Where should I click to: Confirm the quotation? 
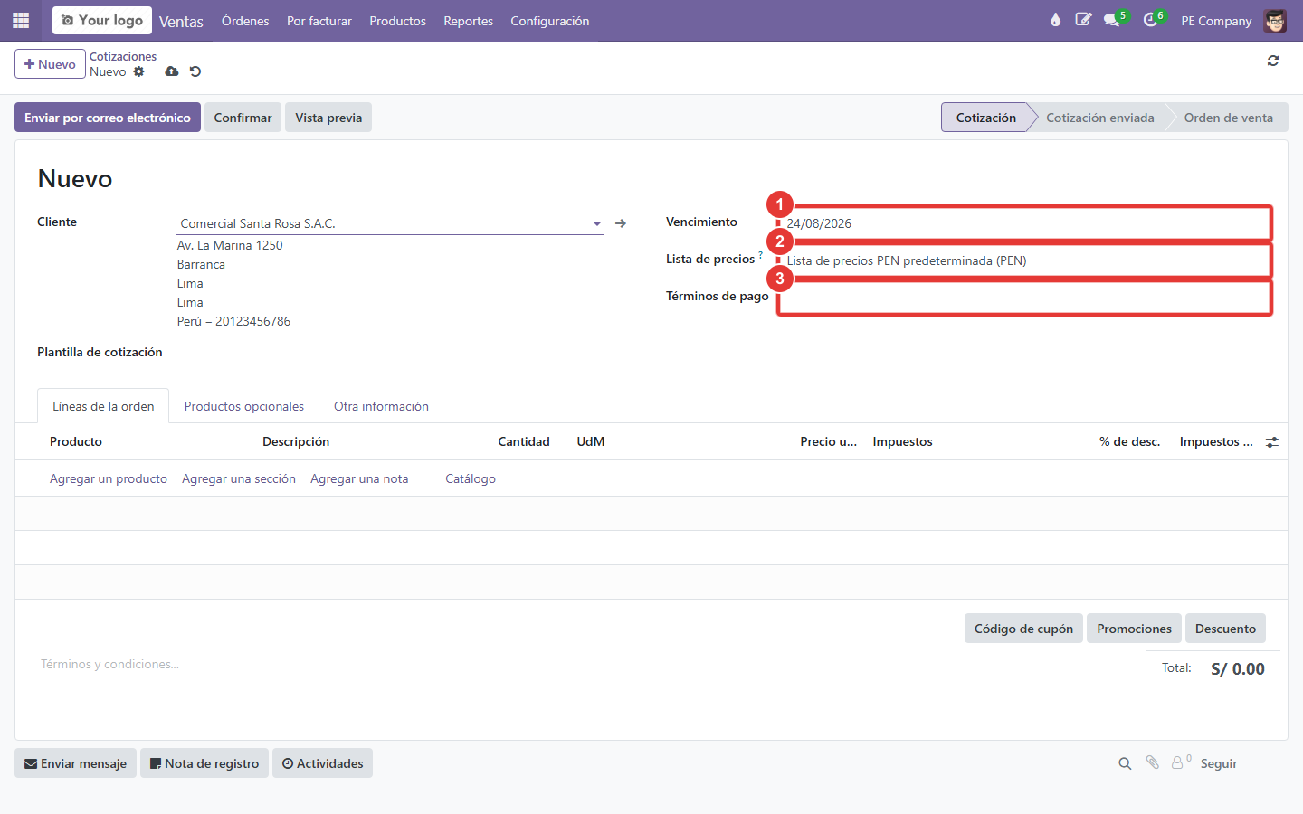[x=243, y=118]
